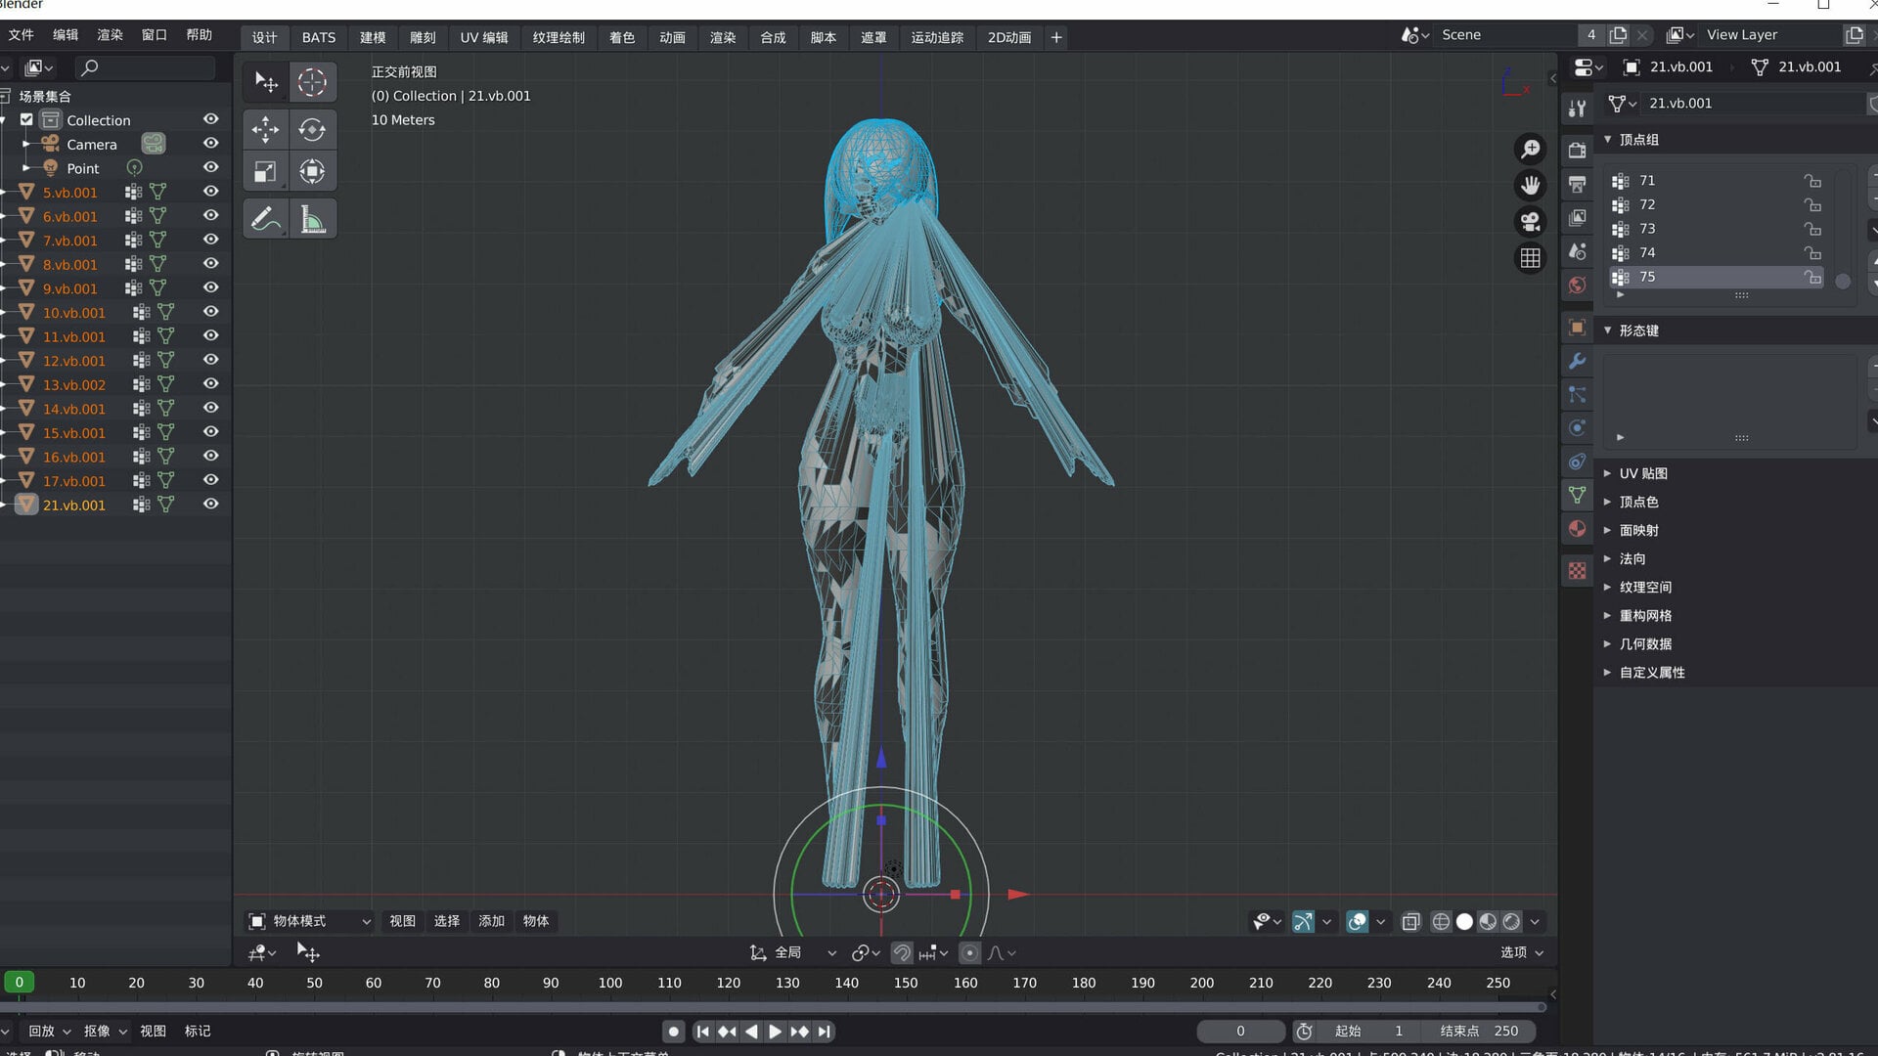Toggle the Collection checkbox in the outliner
The height and width of the screenshot is (1056, 1878).
(26, 119)
